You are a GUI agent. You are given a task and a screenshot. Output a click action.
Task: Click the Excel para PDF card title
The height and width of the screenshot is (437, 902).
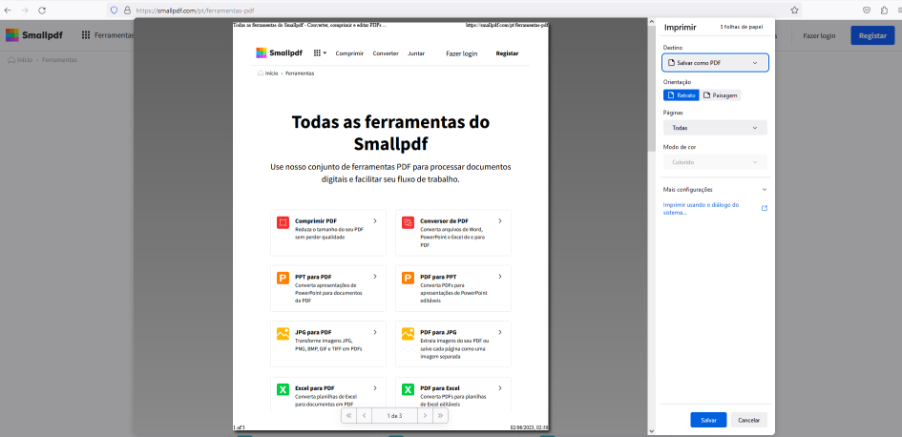[315, 388]
